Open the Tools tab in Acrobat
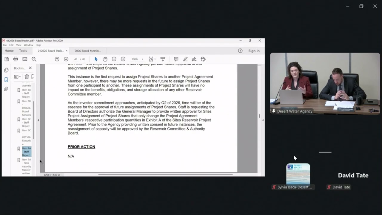 pyautogui.click(x=23, y=51)
